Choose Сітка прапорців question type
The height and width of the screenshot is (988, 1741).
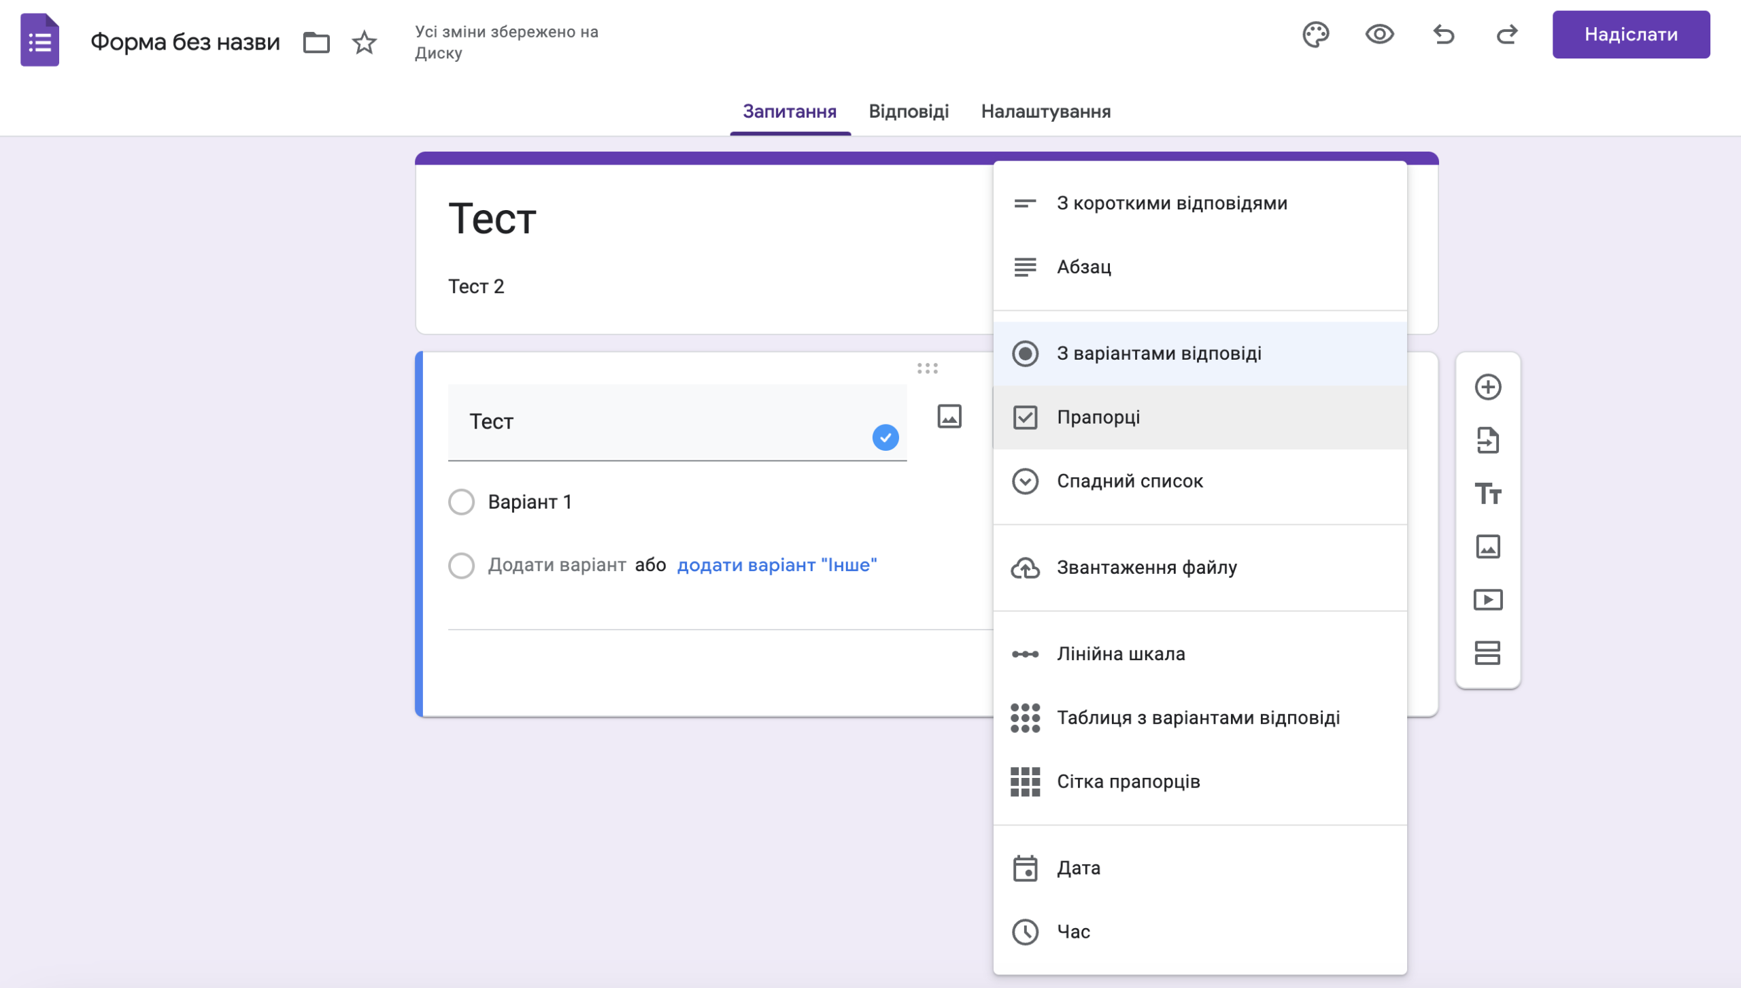click(1200, 782)
